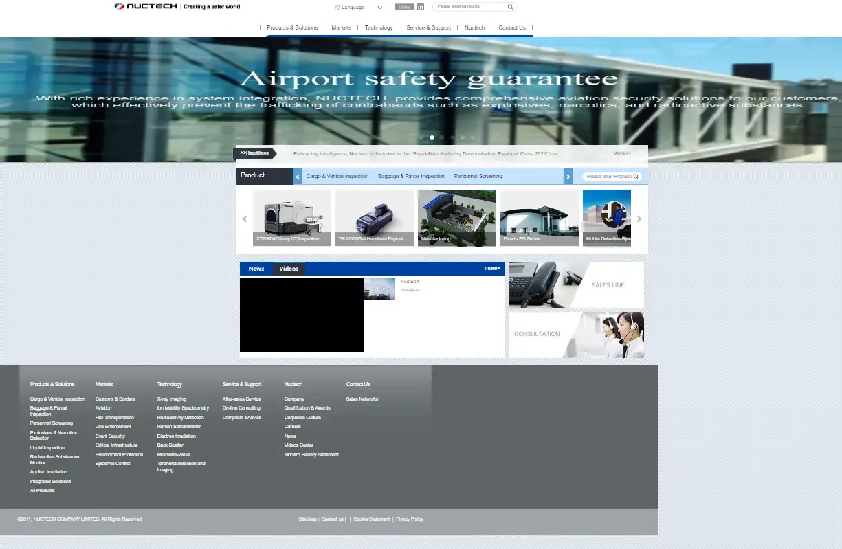Open footer link After-sales Service
The width and height of the screenshot is (842, 549).
(242, 399)
